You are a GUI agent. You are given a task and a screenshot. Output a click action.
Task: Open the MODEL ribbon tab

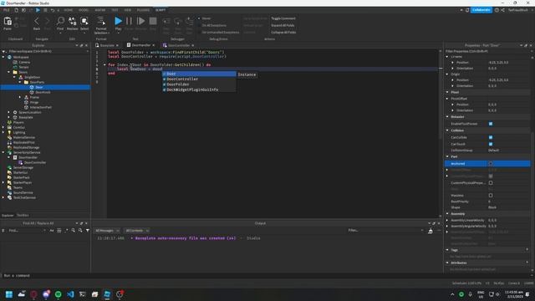click(x=84, y=10)
